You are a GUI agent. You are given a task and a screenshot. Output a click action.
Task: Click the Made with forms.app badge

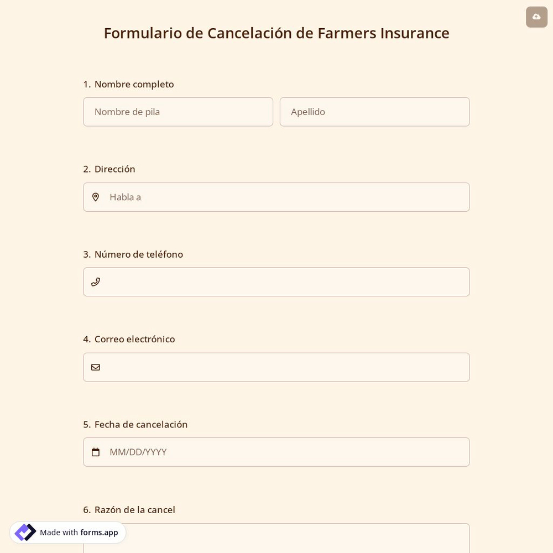(67, 533)
